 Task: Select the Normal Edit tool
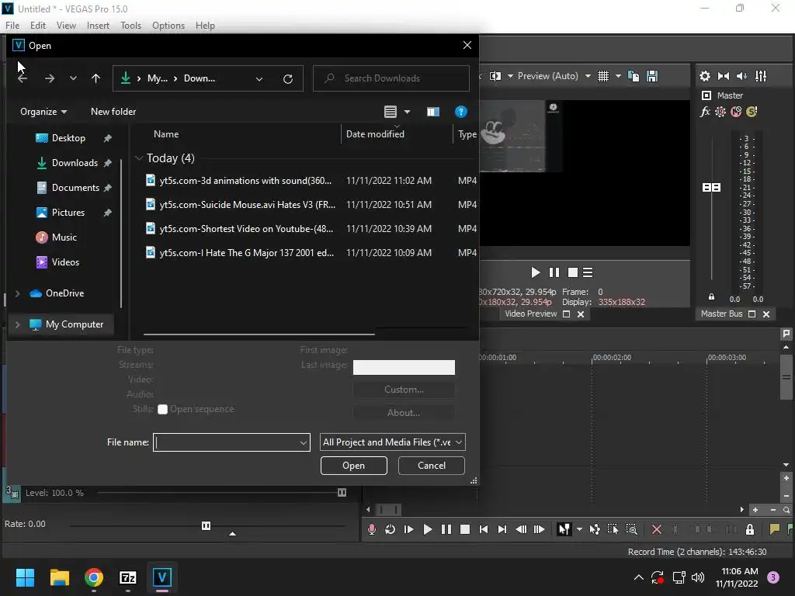tap(564, 529)
